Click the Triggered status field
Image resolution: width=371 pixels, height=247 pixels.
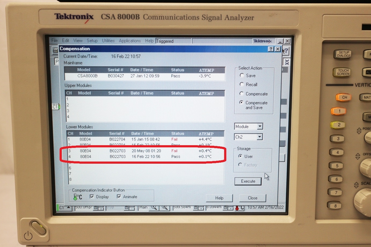click(173, 41)
